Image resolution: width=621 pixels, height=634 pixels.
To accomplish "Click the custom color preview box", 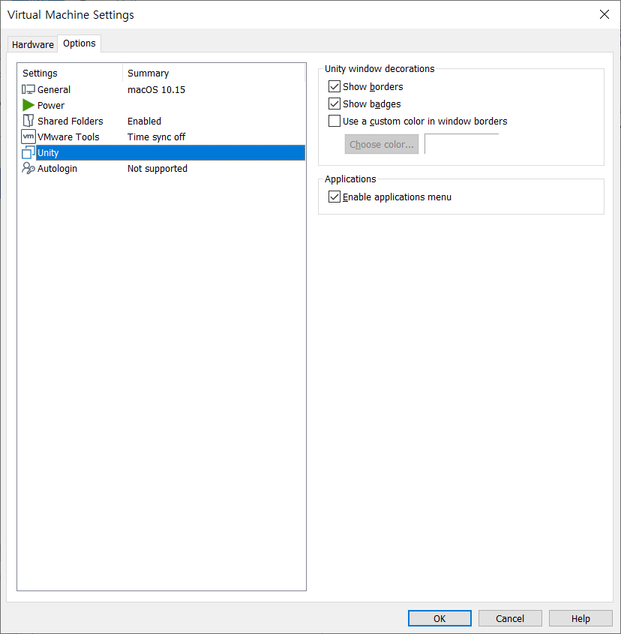I will point(462,144).
